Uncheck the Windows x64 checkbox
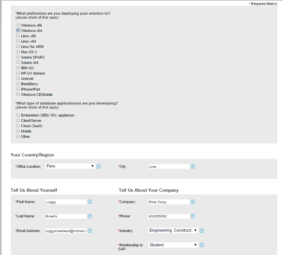283x255 pixels. coord(18,30)
